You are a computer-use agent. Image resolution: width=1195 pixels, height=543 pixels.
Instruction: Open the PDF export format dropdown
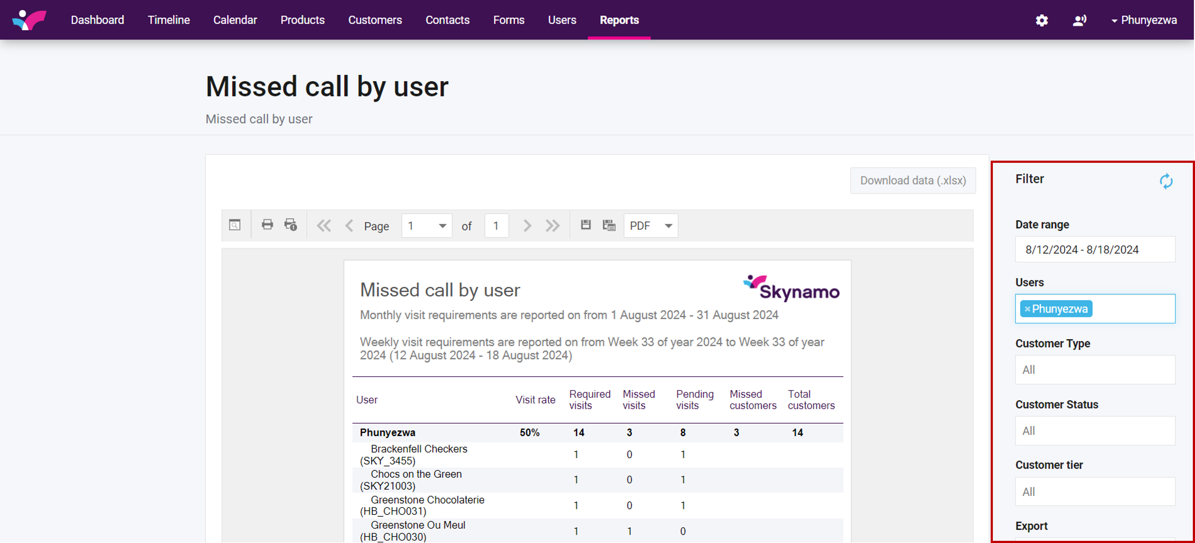click(x=650, y=226)
